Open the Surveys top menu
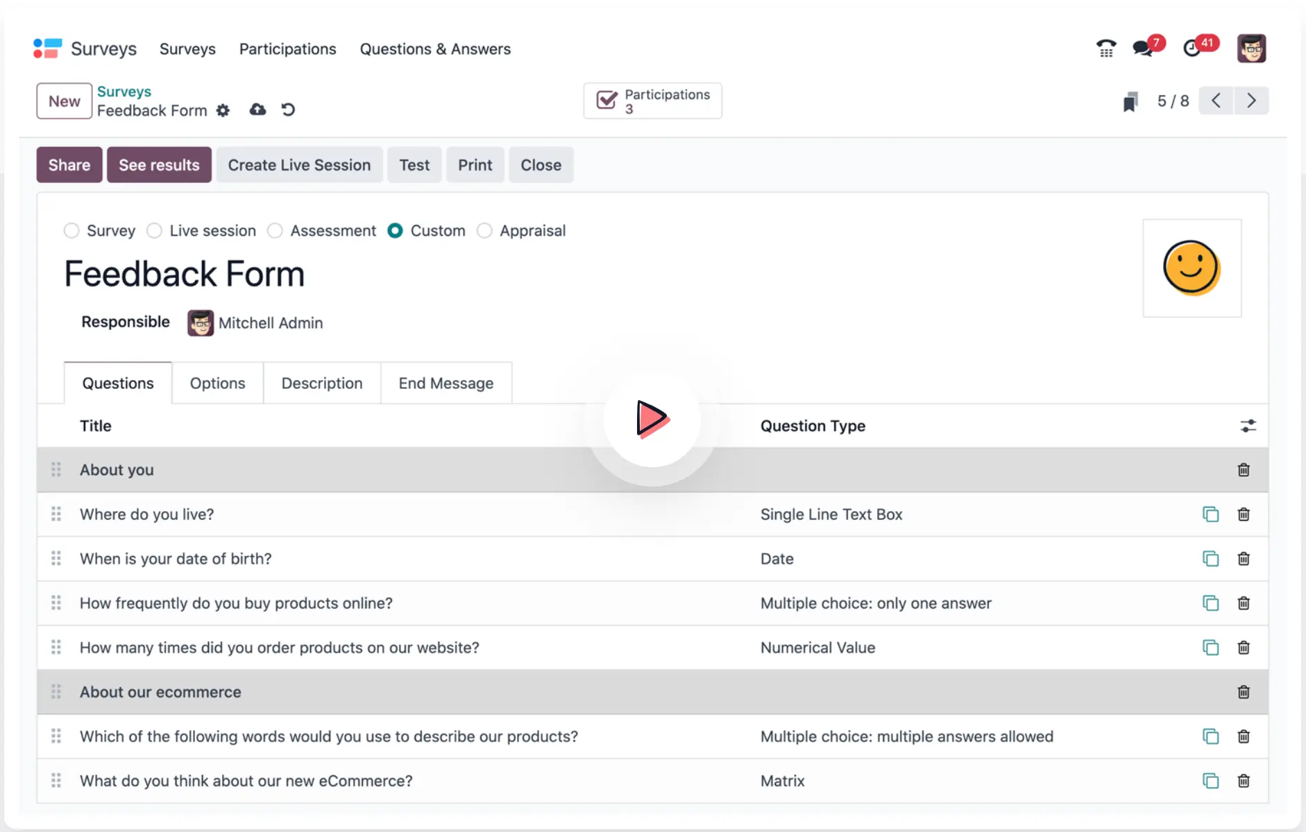The height and width of the screenshot is (832, 1306). tap(187, 49)
